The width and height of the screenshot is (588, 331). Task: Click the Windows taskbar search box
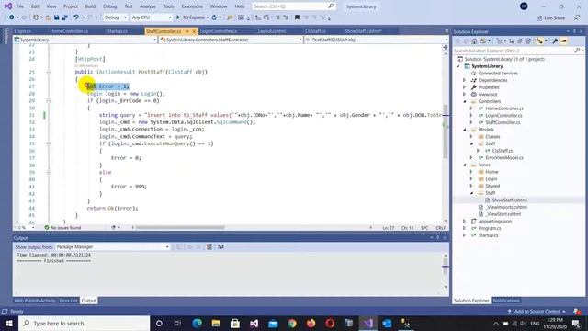pos(84,323)
